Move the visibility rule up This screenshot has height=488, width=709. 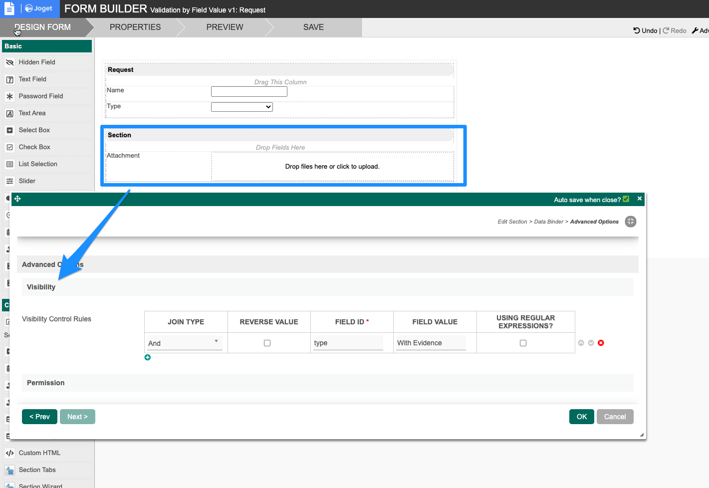[x=581, y=343]
